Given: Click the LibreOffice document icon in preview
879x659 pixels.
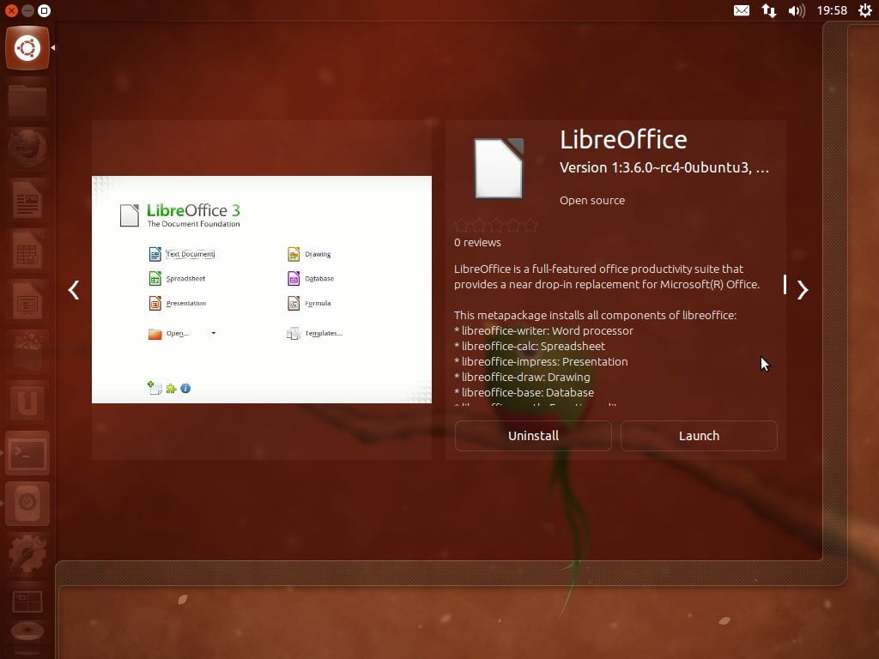Looking at the screenshot, I should (499, 168).
